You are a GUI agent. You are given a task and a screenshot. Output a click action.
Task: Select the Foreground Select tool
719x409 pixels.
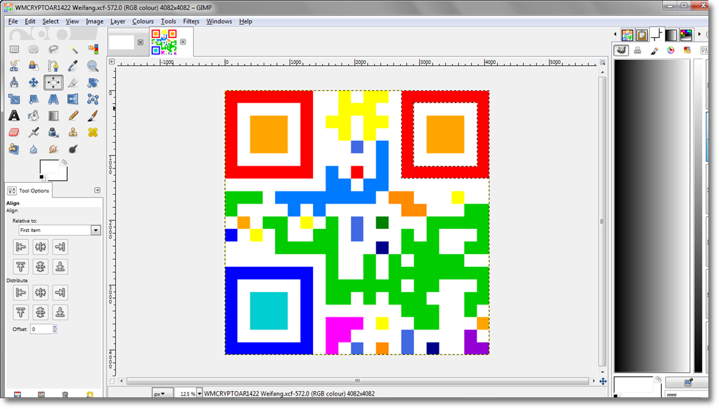[x=33, y=66]
